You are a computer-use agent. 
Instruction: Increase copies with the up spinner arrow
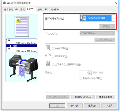(90, 72)
